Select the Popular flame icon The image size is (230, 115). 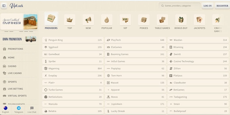107,20
